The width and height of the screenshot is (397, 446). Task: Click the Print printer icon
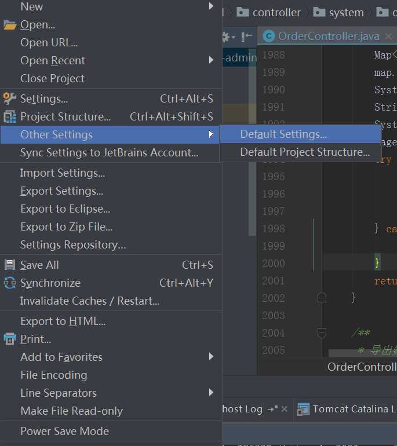10,339
